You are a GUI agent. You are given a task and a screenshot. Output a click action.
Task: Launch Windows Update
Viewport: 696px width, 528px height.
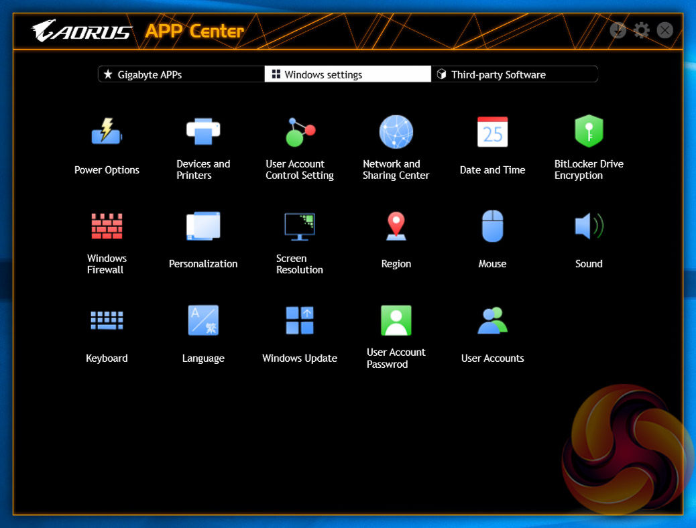click(x=300, y=320)
